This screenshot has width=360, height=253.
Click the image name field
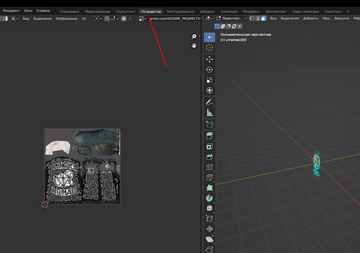pyautogui.click(x=174, y=19)
